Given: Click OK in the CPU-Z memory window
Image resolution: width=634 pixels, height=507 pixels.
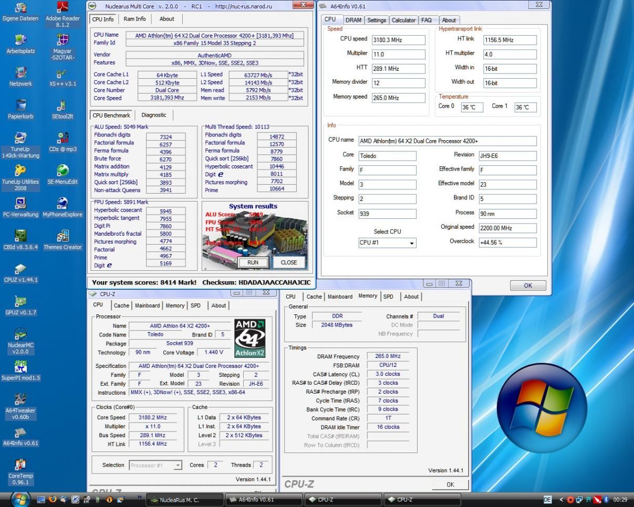Looking at the screenshot, I should pyautogui.click(x=450, y=485).
